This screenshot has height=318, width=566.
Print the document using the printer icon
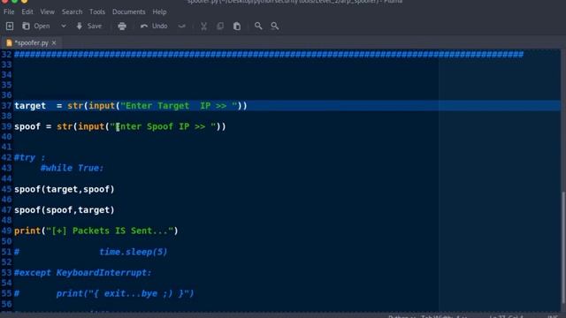[122, 26]
